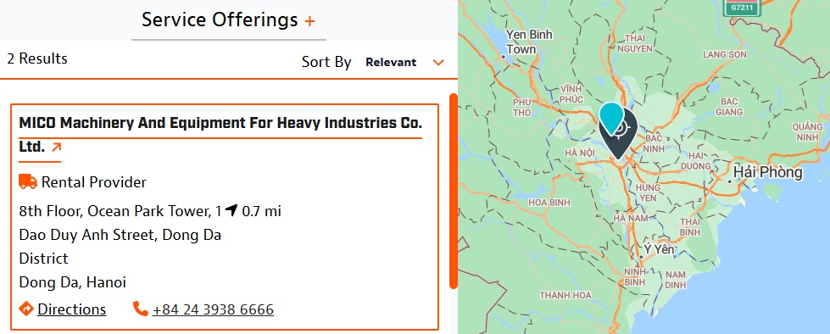Click the external link arrow beside Ltd.
Screen dimensions: 830x334
pyautogui.click(x=56, y=148)
